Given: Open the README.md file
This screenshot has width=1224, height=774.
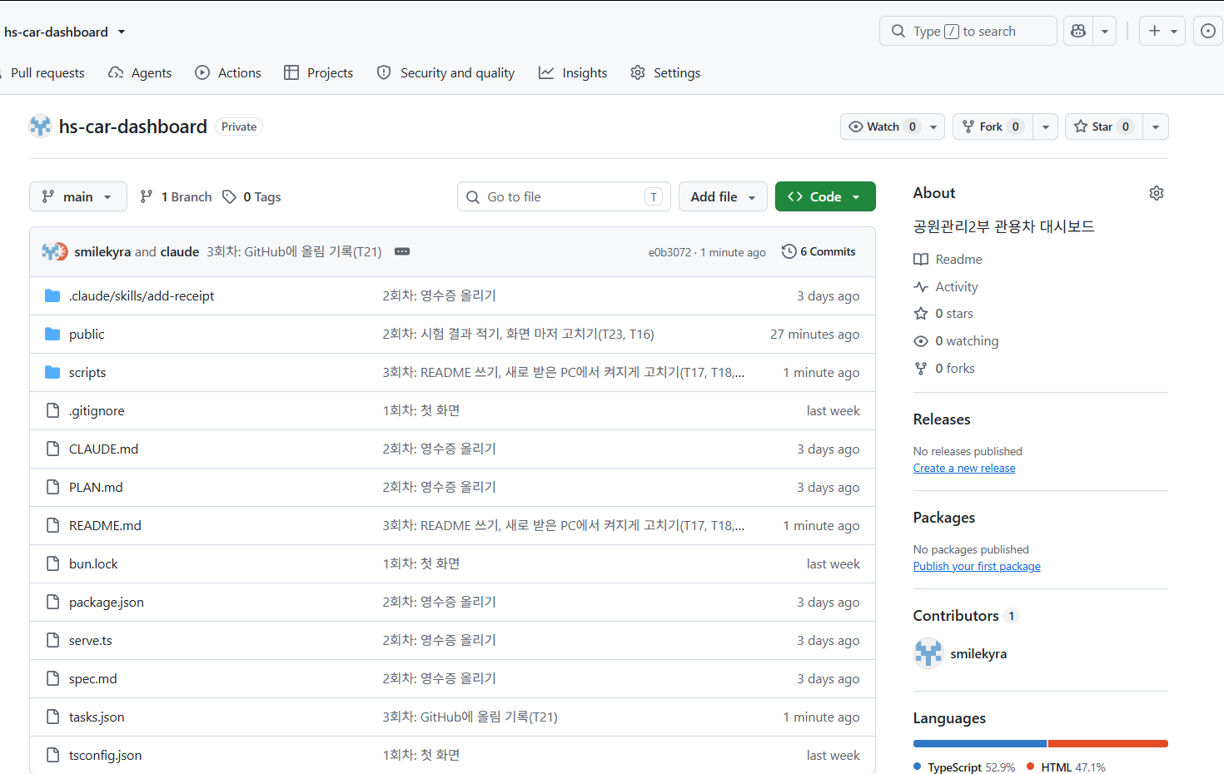Looking at the screenshot, I should point(105,525).
